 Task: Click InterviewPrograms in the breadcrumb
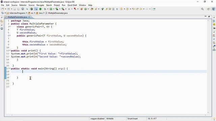(x=17, y=13)
